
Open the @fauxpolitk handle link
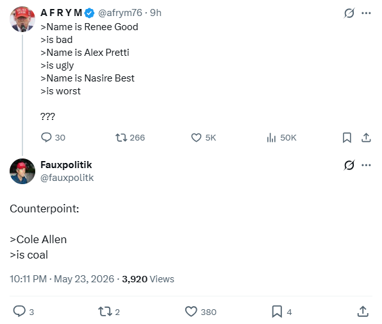[x=67, y=178]
